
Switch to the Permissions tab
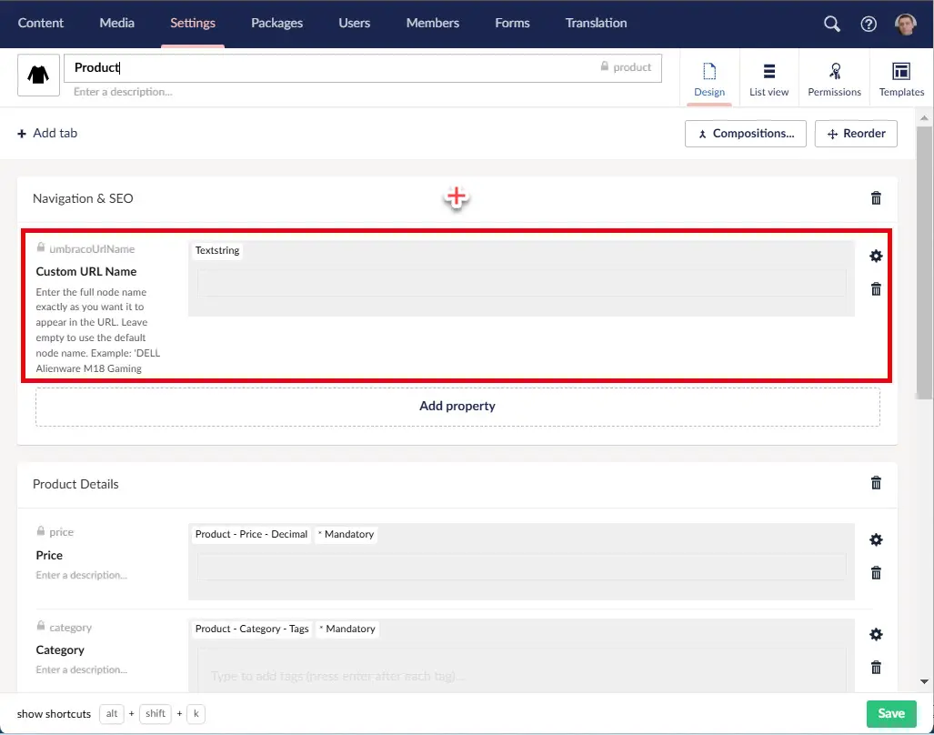834,77
